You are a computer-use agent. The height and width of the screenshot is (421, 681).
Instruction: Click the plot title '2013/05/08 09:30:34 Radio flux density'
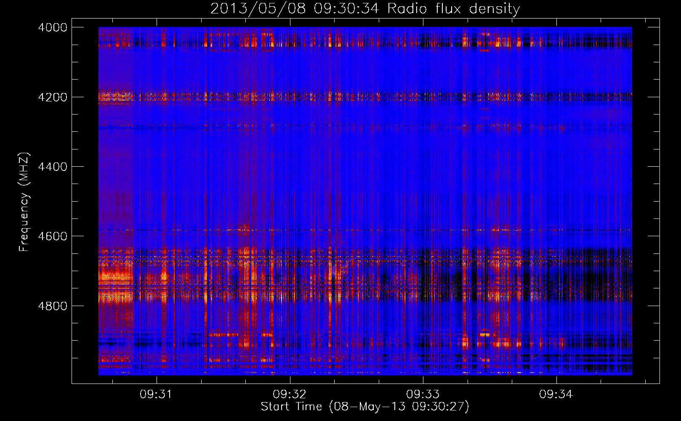click(x=365, y=9)
